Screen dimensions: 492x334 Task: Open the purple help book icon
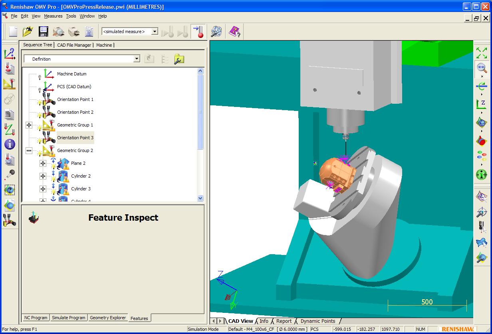pos(234,32)
